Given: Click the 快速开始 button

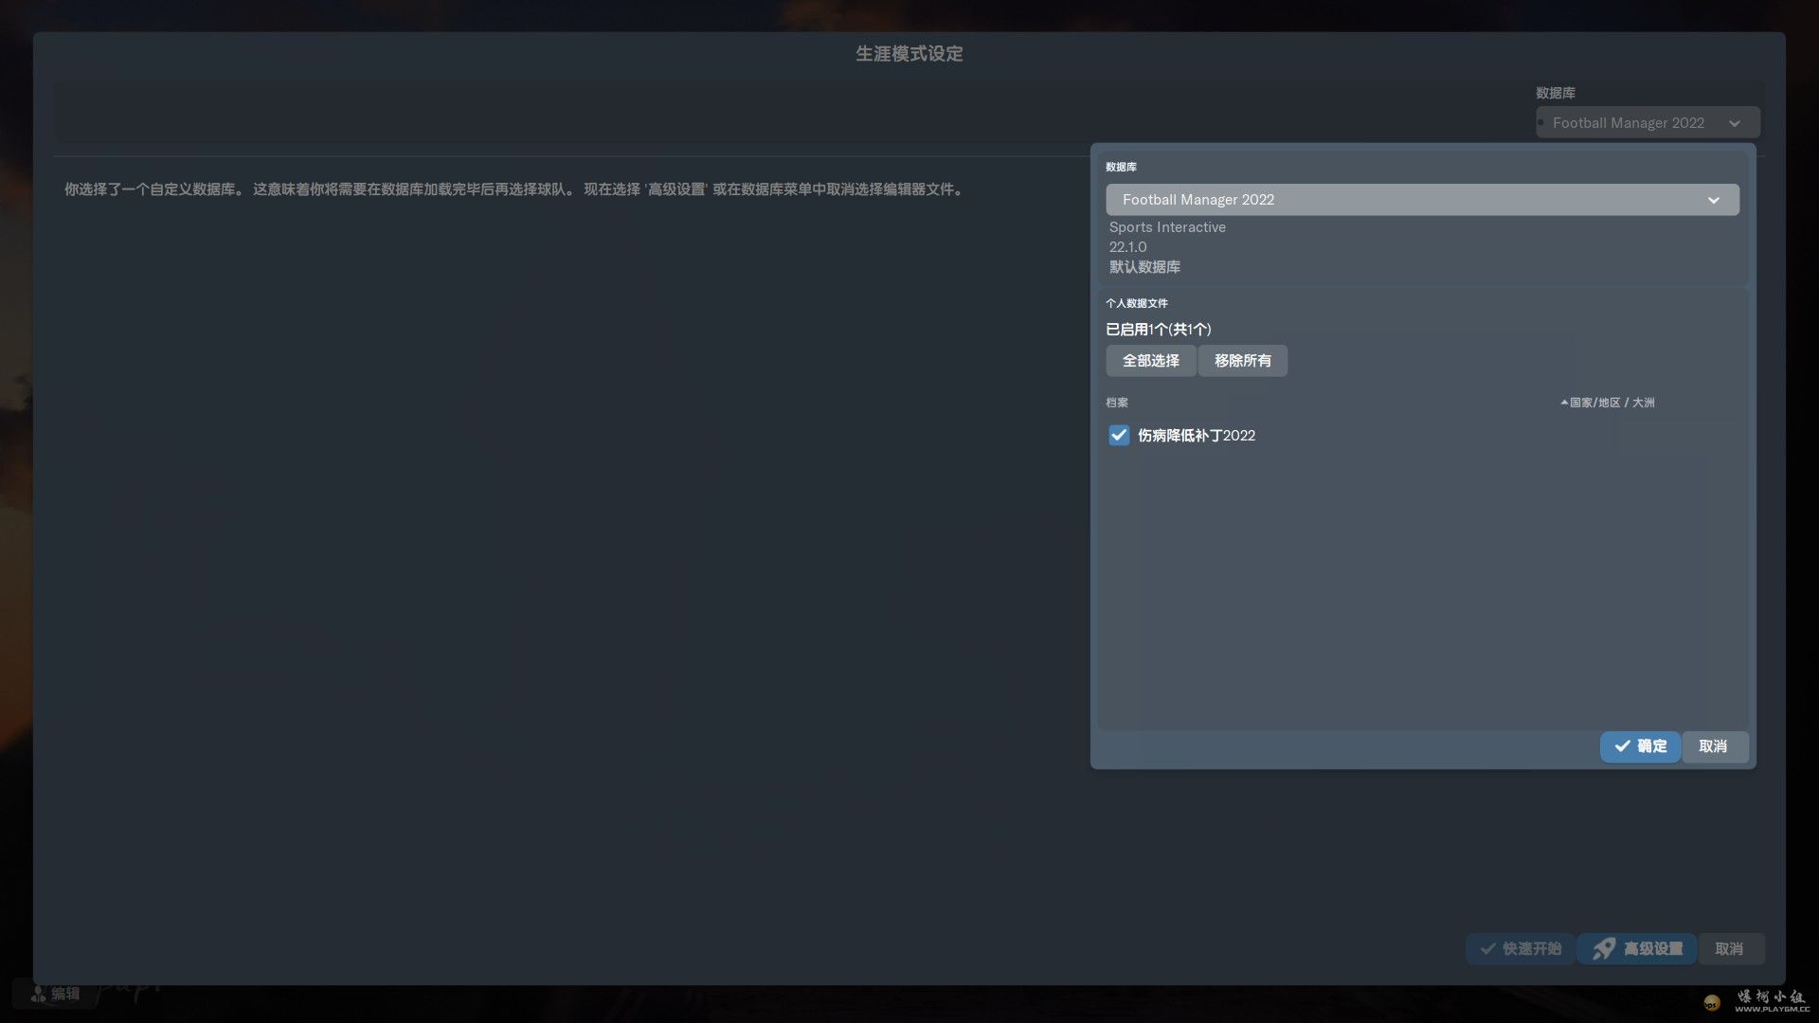Looking at the screenshot, I should coord(1521,949).
